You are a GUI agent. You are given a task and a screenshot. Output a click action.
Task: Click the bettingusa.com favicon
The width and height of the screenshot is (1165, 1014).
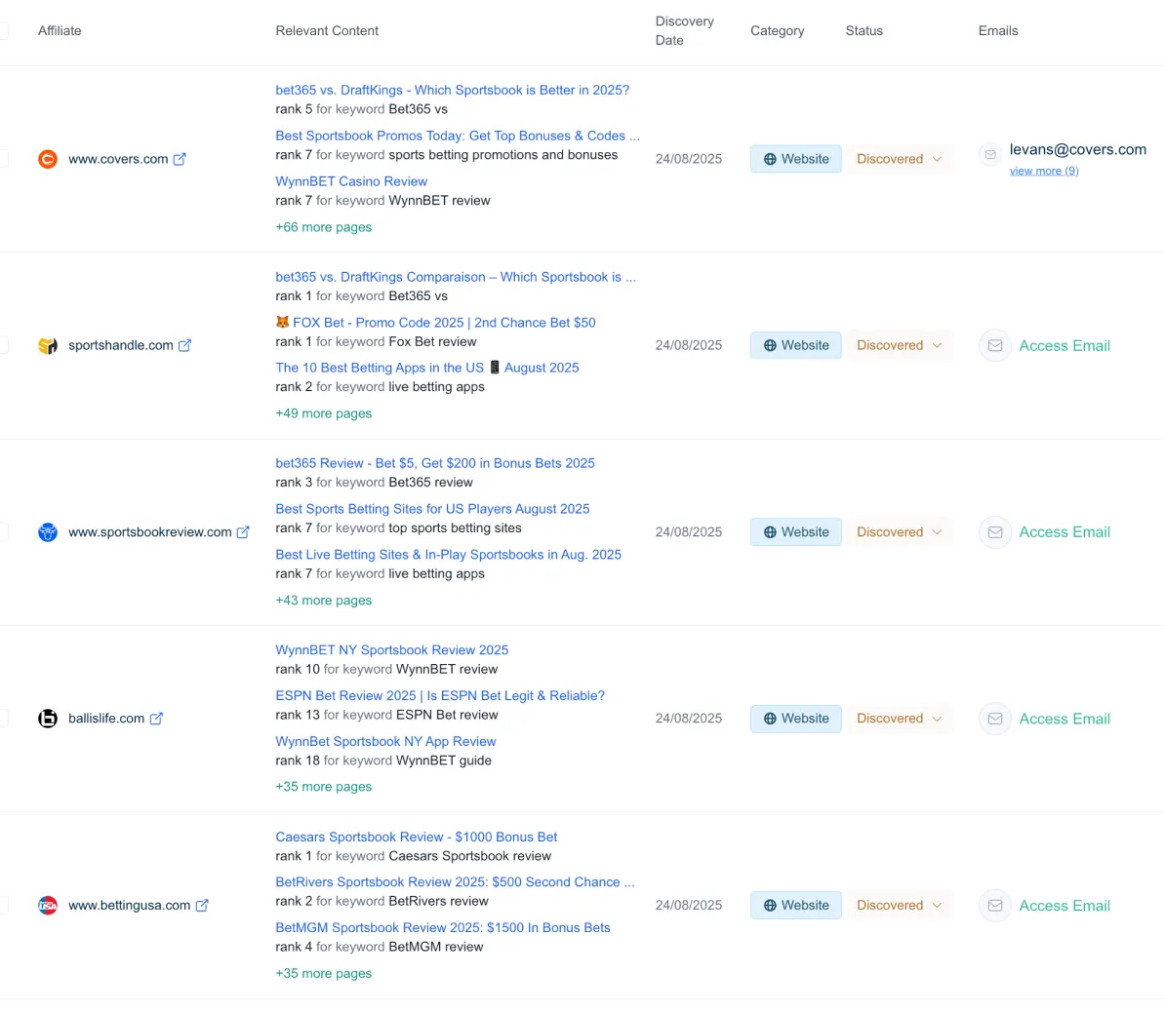48,905
